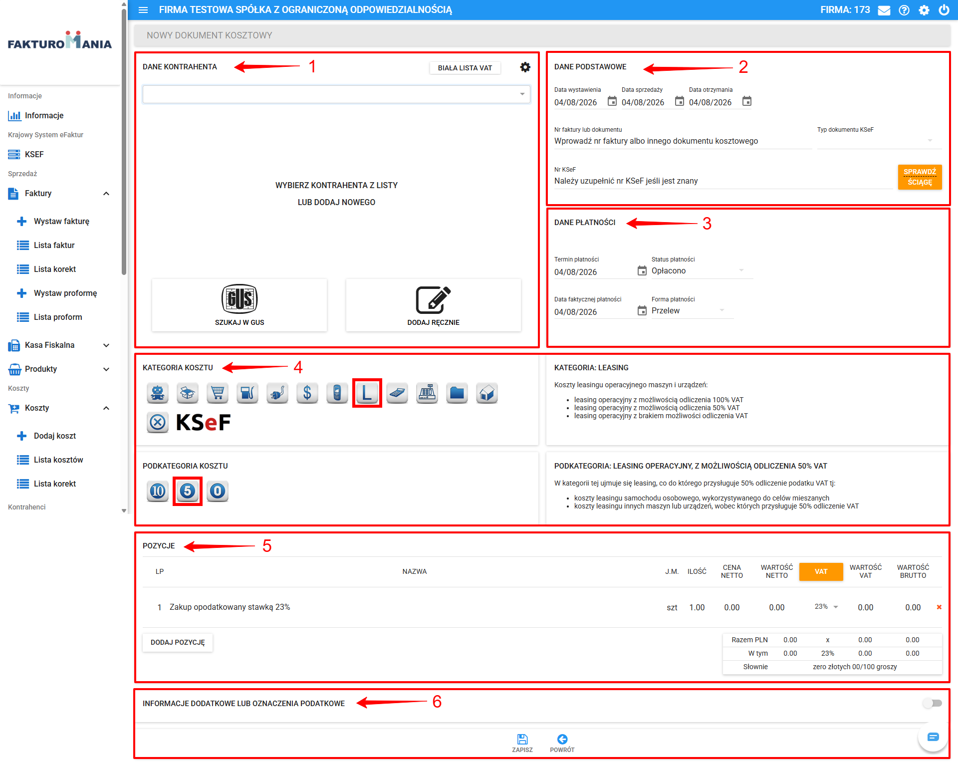Pick the 50% VAT deduction subcategory

[188, 492]
